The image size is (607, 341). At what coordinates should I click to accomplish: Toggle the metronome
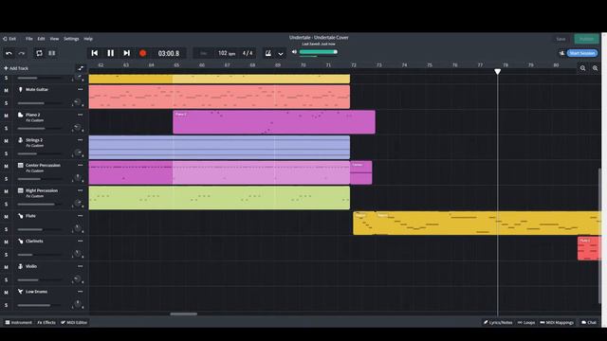point(267,53)
